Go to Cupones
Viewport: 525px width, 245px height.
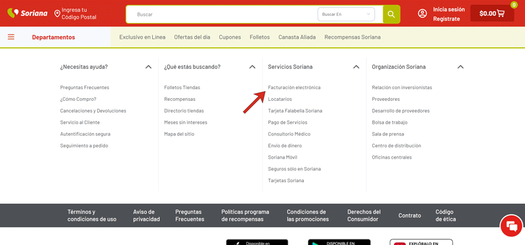pos(230,37)
